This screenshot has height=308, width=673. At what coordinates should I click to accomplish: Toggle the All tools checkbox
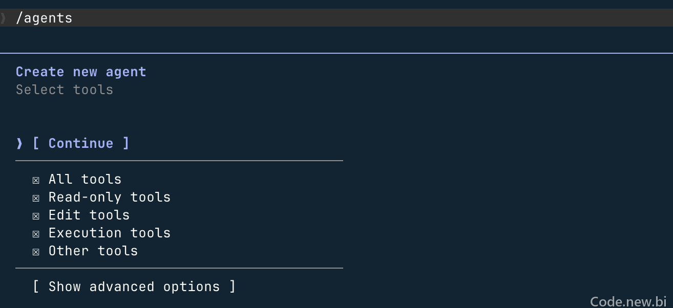click(36, 180)
